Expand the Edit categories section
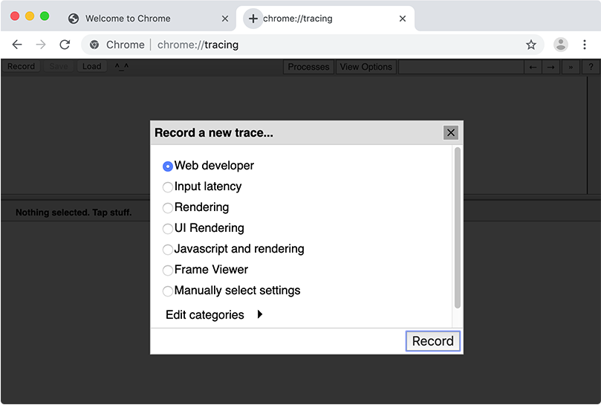601x405 pixels. (259, 315)
